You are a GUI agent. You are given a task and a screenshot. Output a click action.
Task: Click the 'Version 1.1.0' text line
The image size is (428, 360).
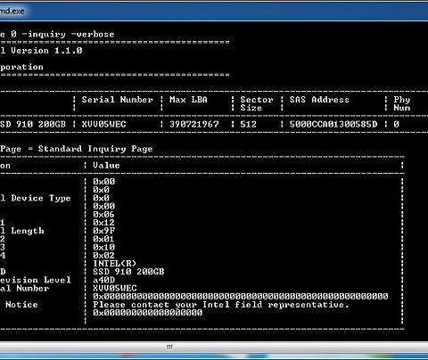46,51
